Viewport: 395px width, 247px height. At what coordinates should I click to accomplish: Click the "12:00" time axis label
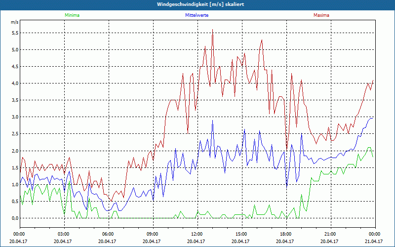coord(197,234)
